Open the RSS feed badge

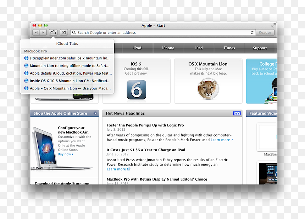(237, 113)
